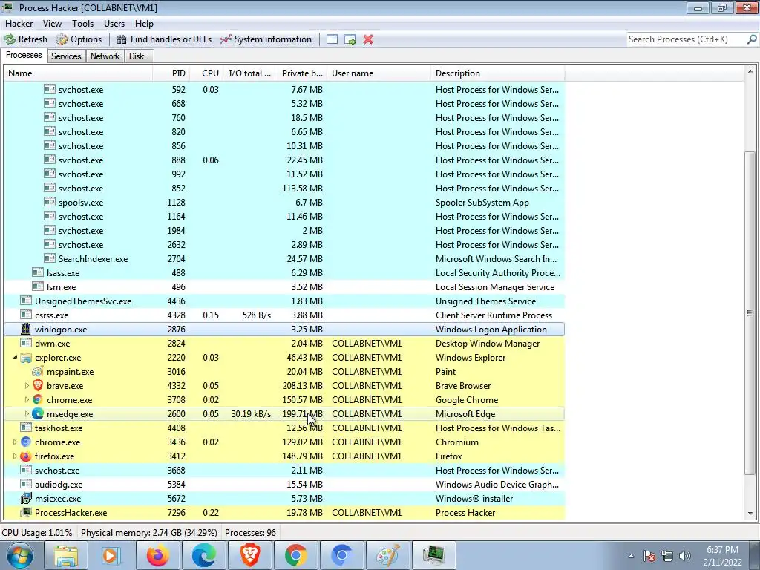Click the msedge.exe Edge icon
760x570 pixels.
(x=38, y=414)
